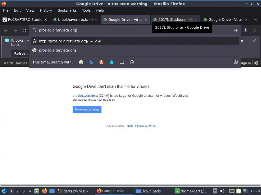Reload the current page

[24, 30]
